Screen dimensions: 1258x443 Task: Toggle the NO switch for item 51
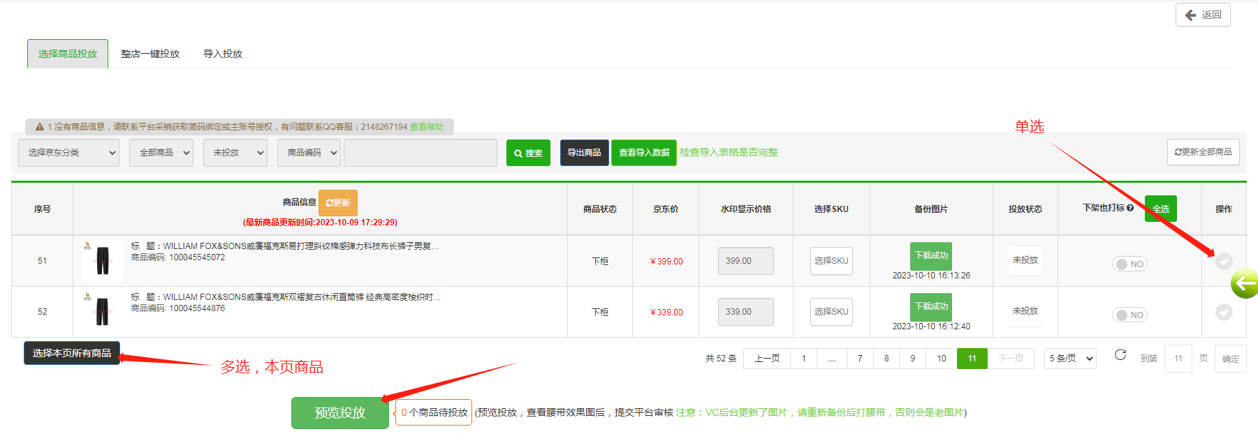pyautogui.click(x=1129, y=264)
